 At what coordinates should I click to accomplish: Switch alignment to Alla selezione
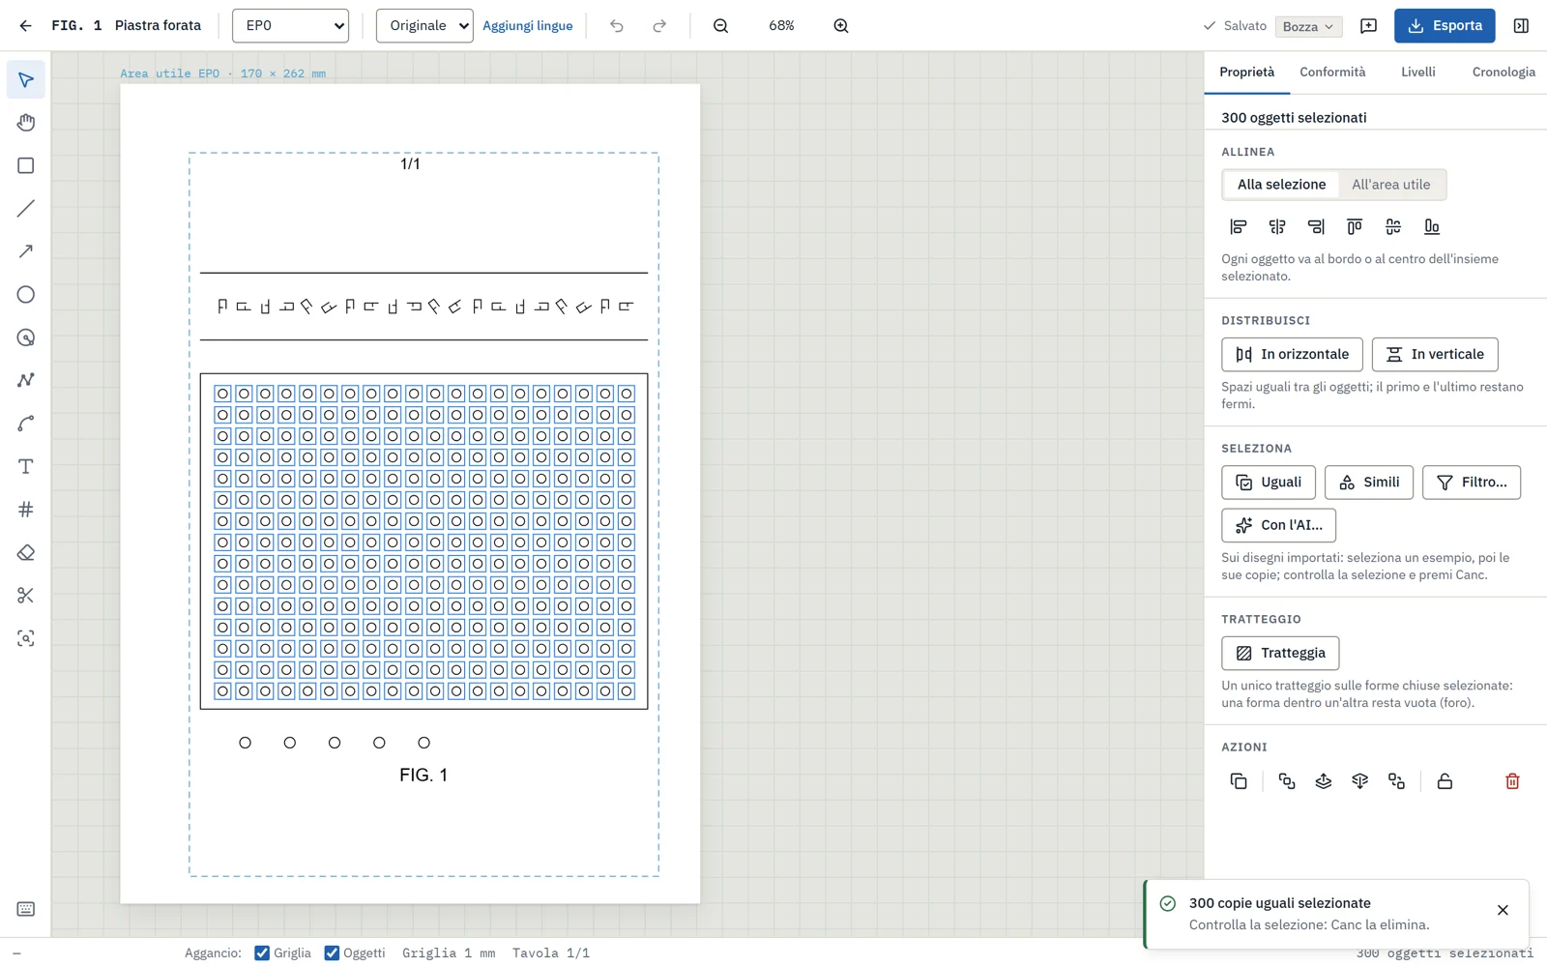point(1281,185)
